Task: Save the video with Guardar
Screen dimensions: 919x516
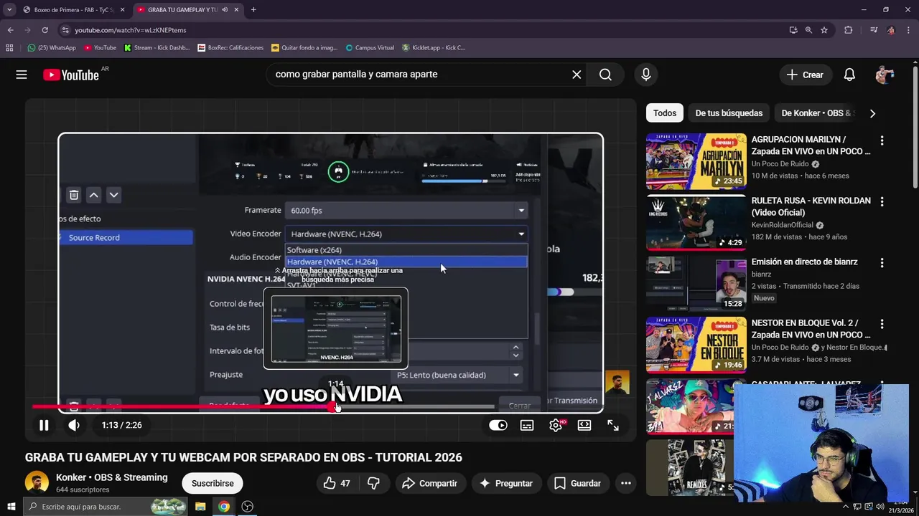Action: (x=577, y=483)
